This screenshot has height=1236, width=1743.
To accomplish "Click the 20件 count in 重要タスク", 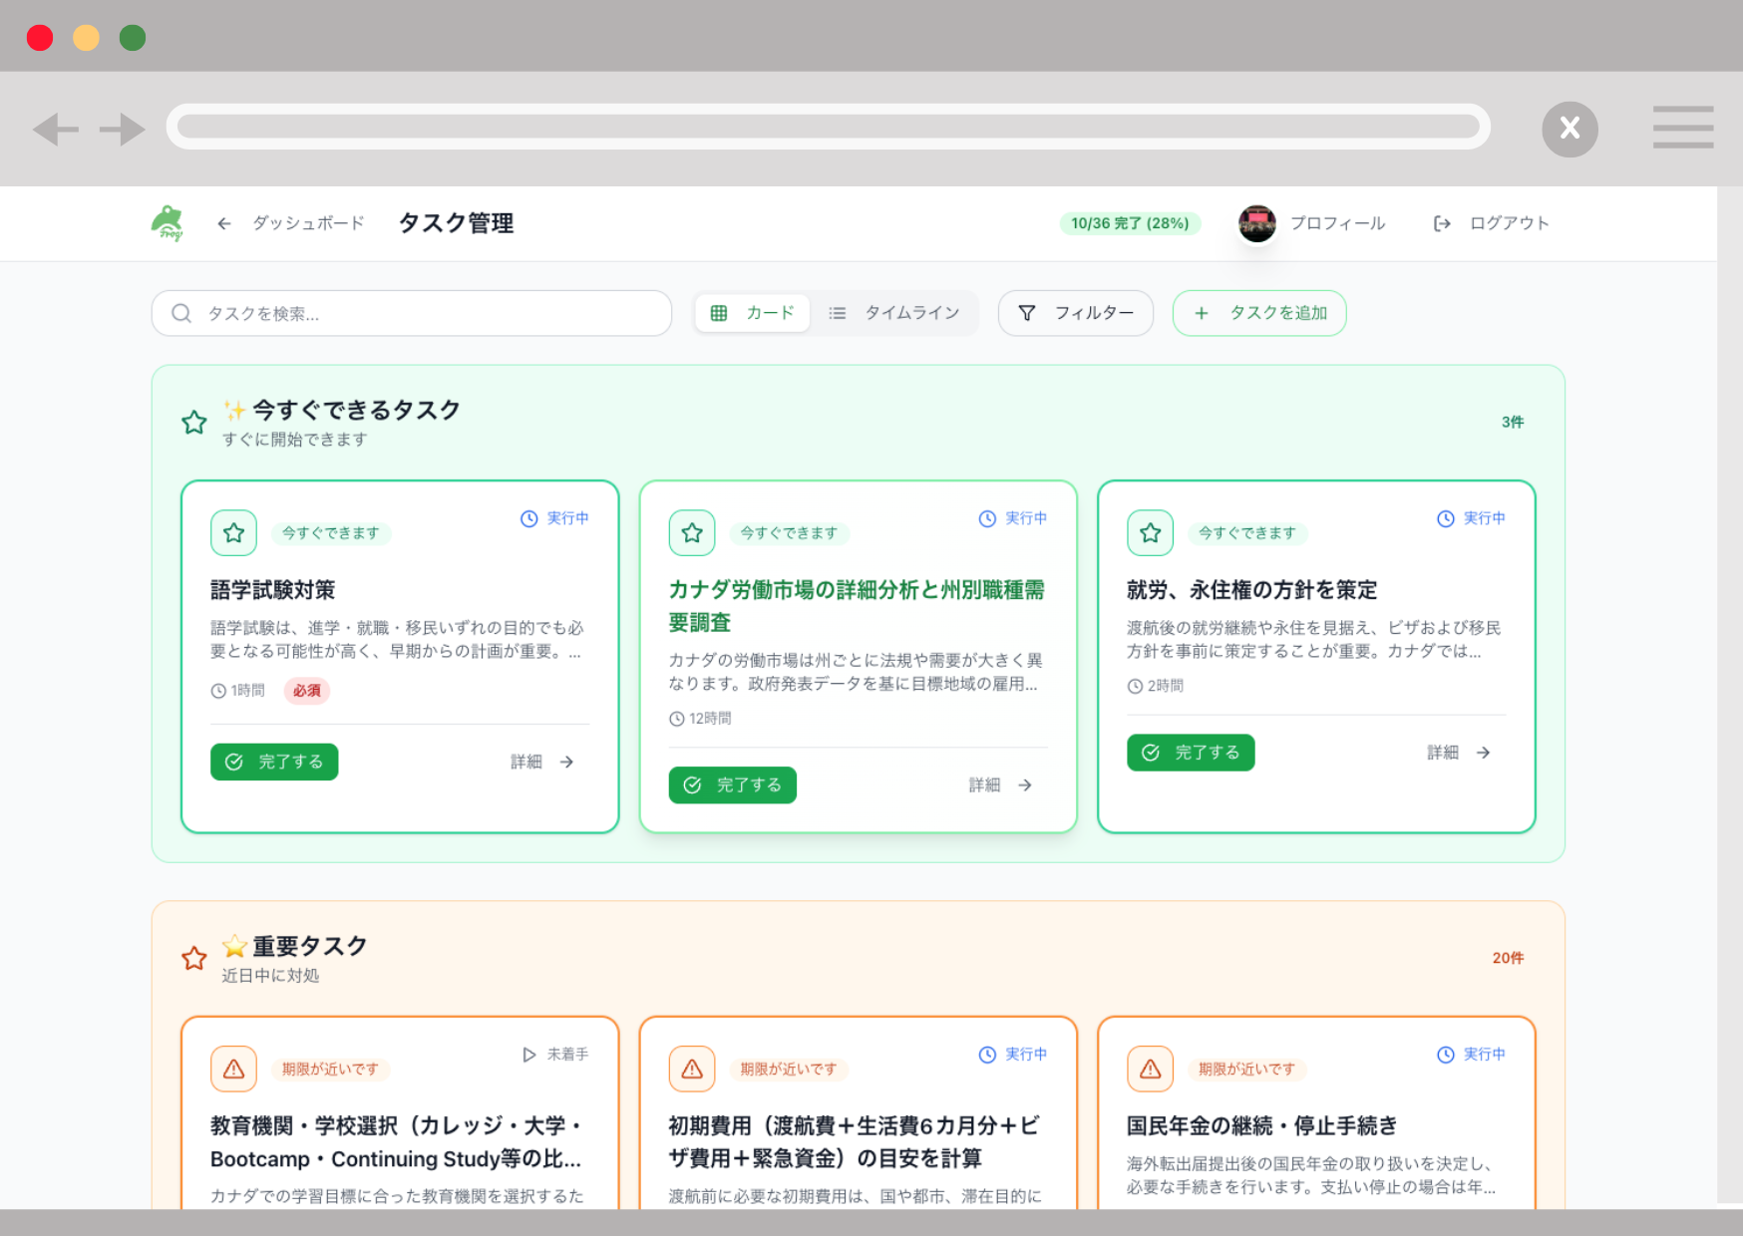I will pos(1508,958).
